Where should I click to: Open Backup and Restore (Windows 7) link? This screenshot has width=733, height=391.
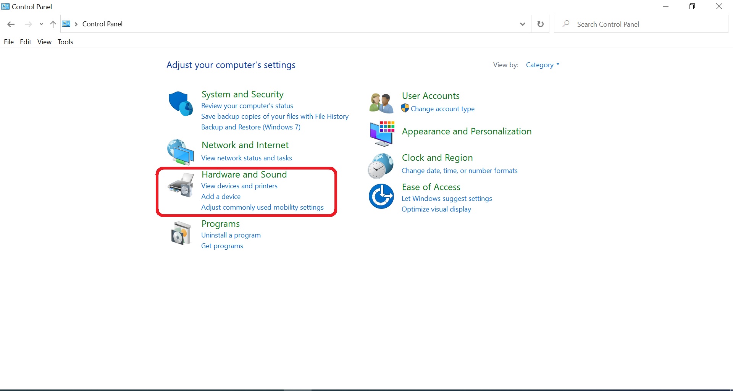point(250,127)
